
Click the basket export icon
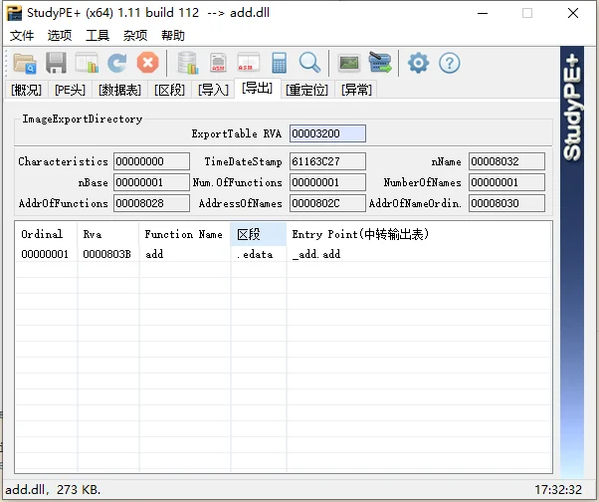[380, 63]
